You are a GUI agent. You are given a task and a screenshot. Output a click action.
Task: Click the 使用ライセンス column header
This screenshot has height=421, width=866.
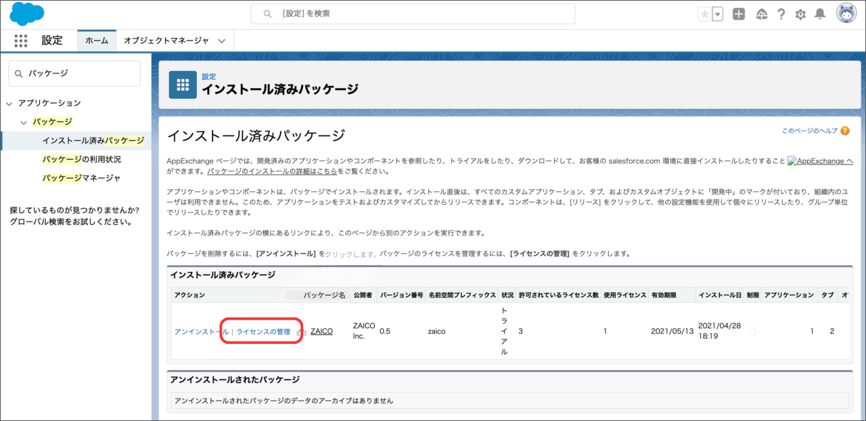click(624, 295)
